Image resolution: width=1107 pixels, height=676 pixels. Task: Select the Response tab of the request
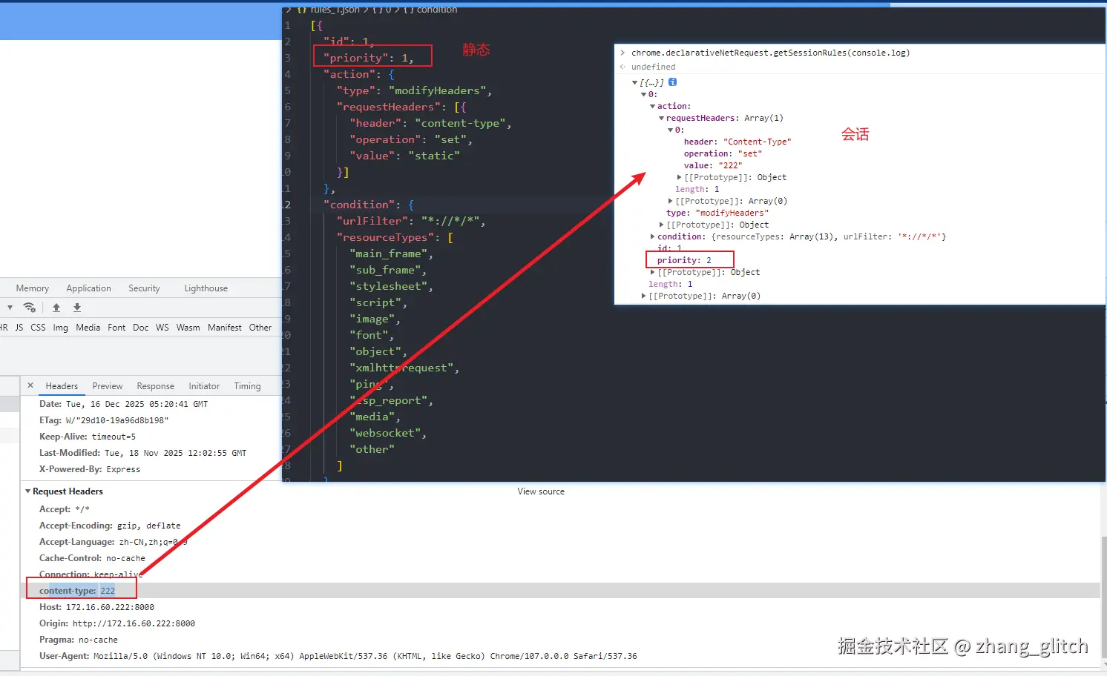[x=156, y=386]
